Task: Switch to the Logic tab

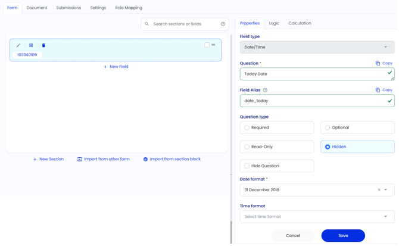Action: point(274,23)
